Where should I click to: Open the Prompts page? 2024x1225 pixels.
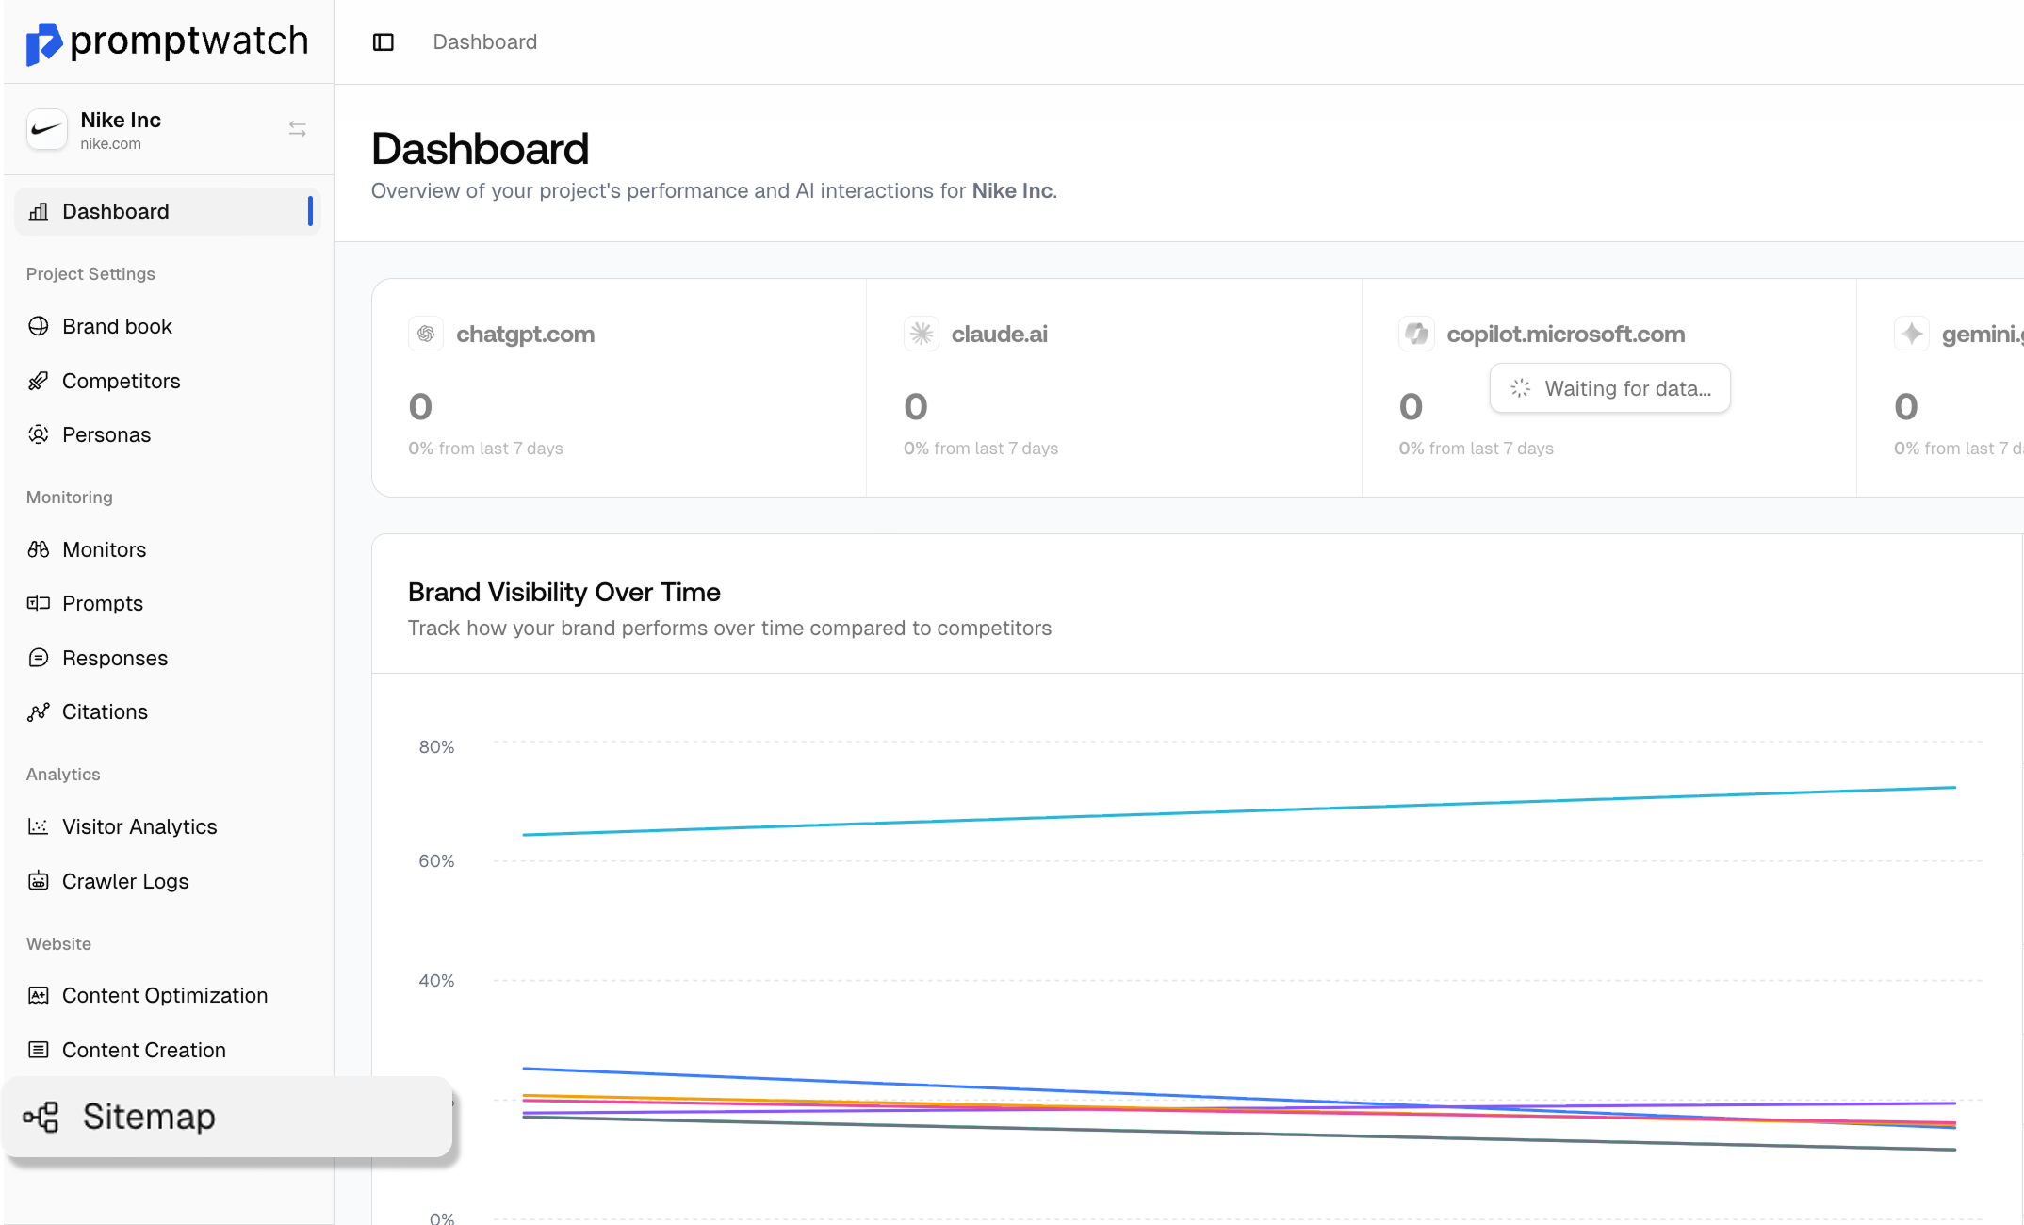[x=103, y=603]
